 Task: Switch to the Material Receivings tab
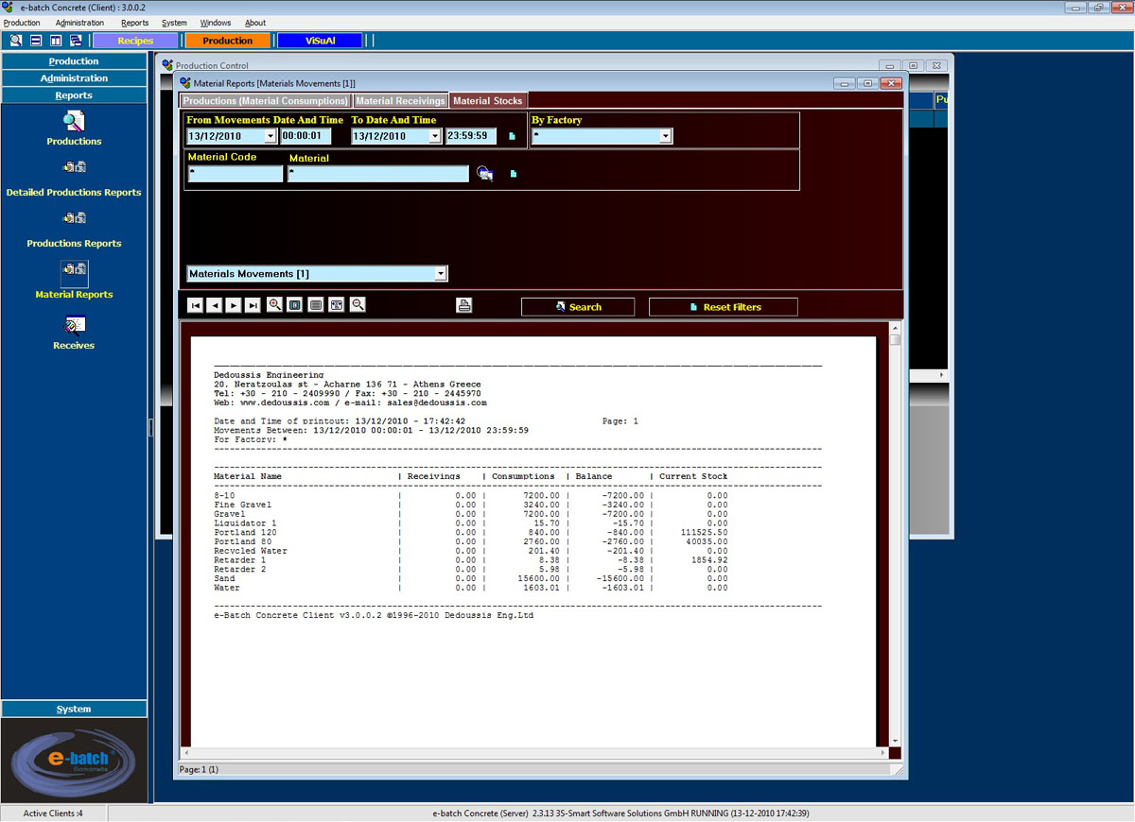(400, 101)
